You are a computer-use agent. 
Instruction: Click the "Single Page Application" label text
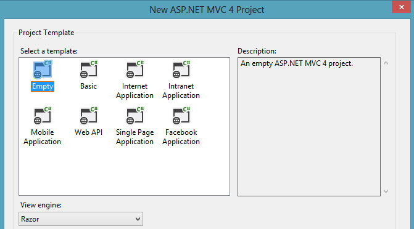point(135,137)
